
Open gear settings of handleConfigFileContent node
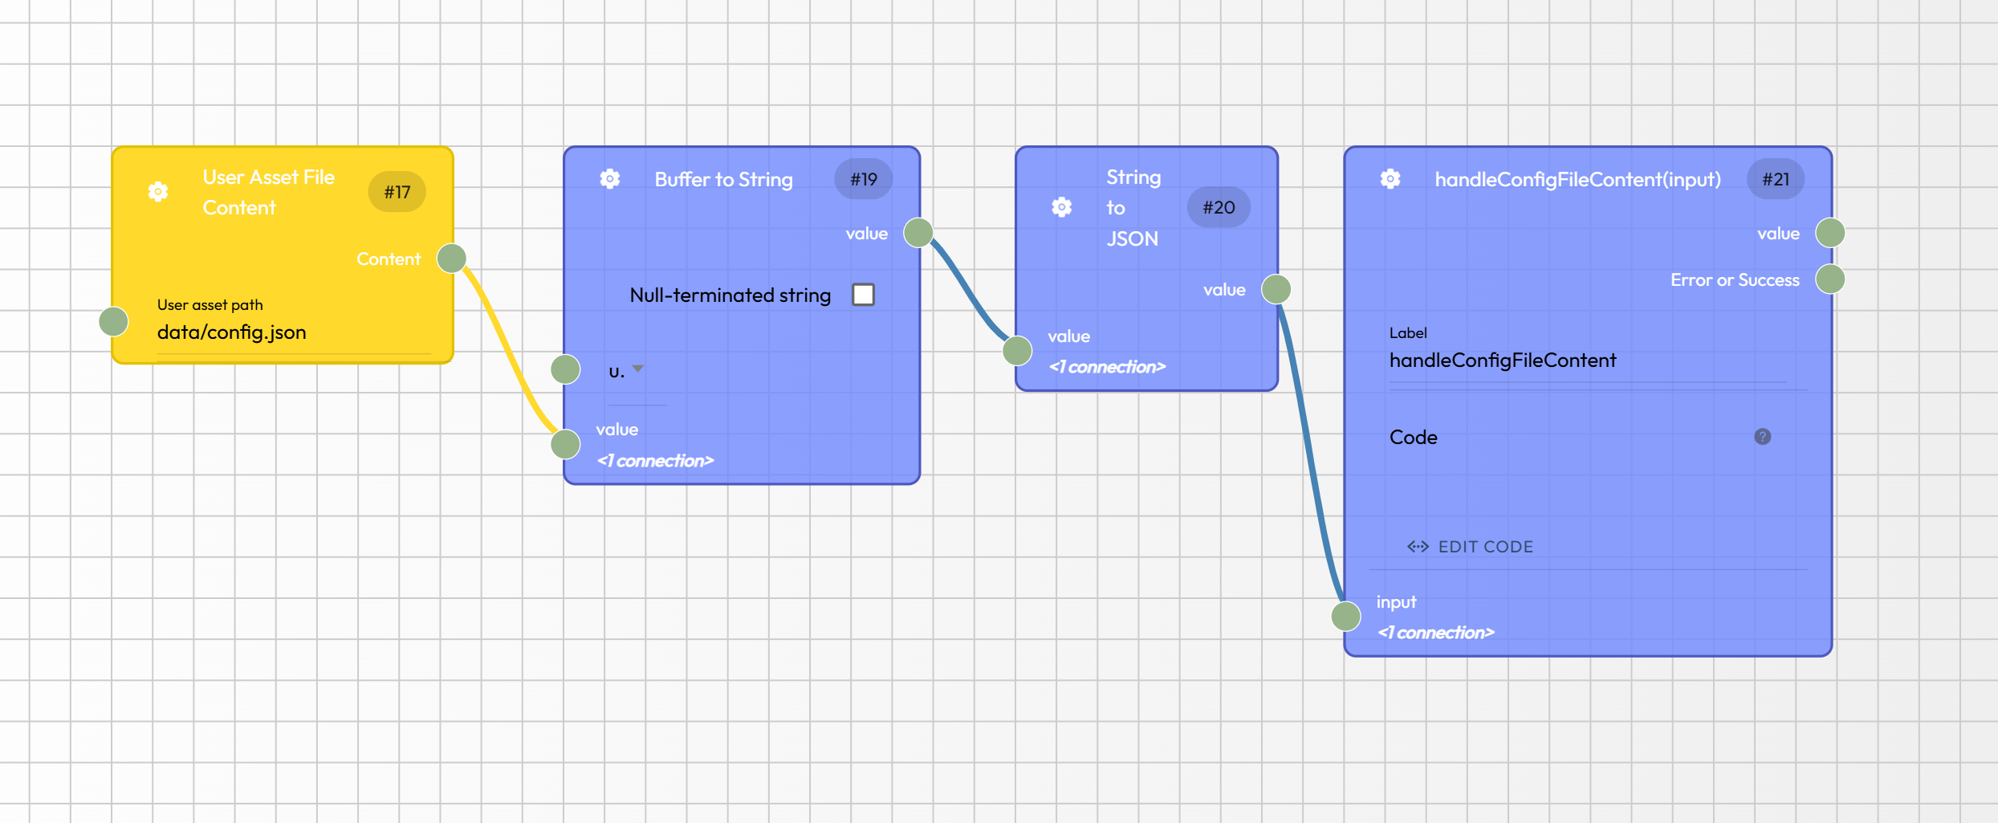pyautogui.click(x=1390, y=179)
